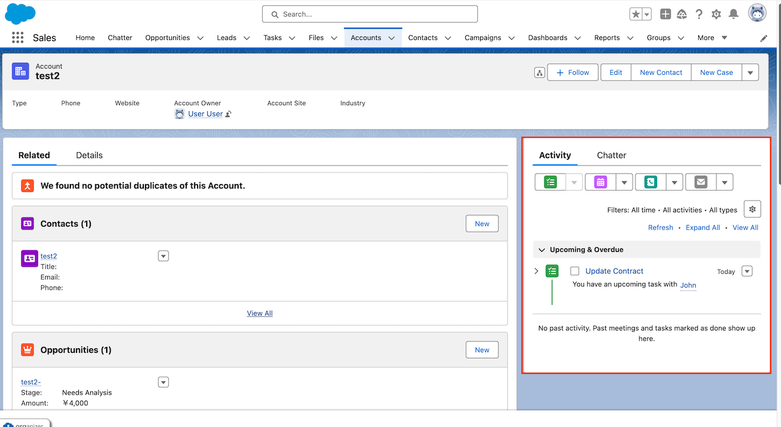Expand the Leads tab chevron
781x427 pixels.
click(x=247, y=38)
